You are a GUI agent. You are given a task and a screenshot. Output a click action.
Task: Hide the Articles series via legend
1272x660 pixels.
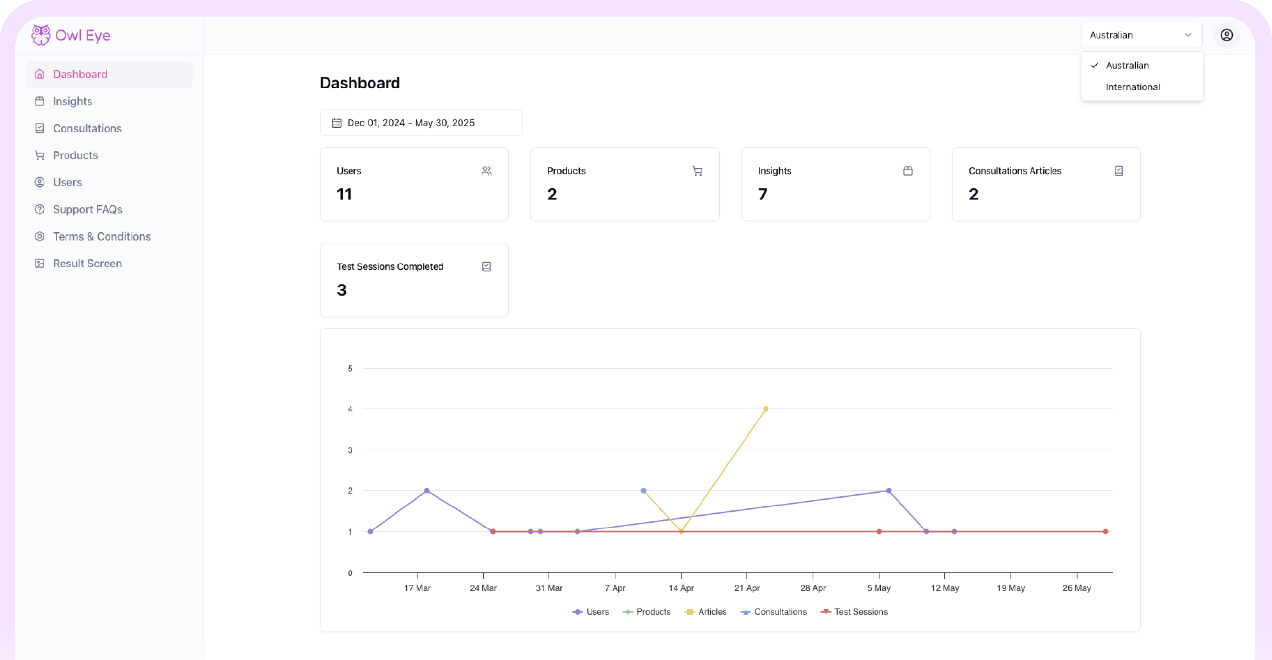tap(706, 611)
